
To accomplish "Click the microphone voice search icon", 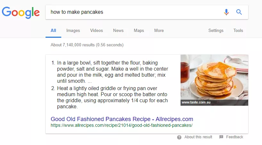I will tap(226, 12).
